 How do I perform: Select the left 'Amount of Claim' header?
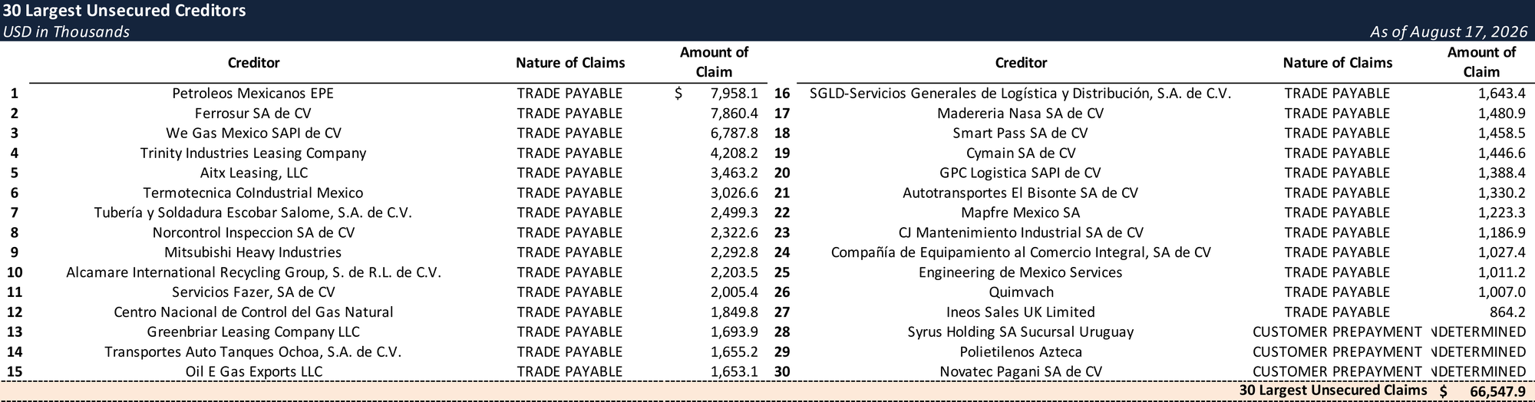[714, 62]
